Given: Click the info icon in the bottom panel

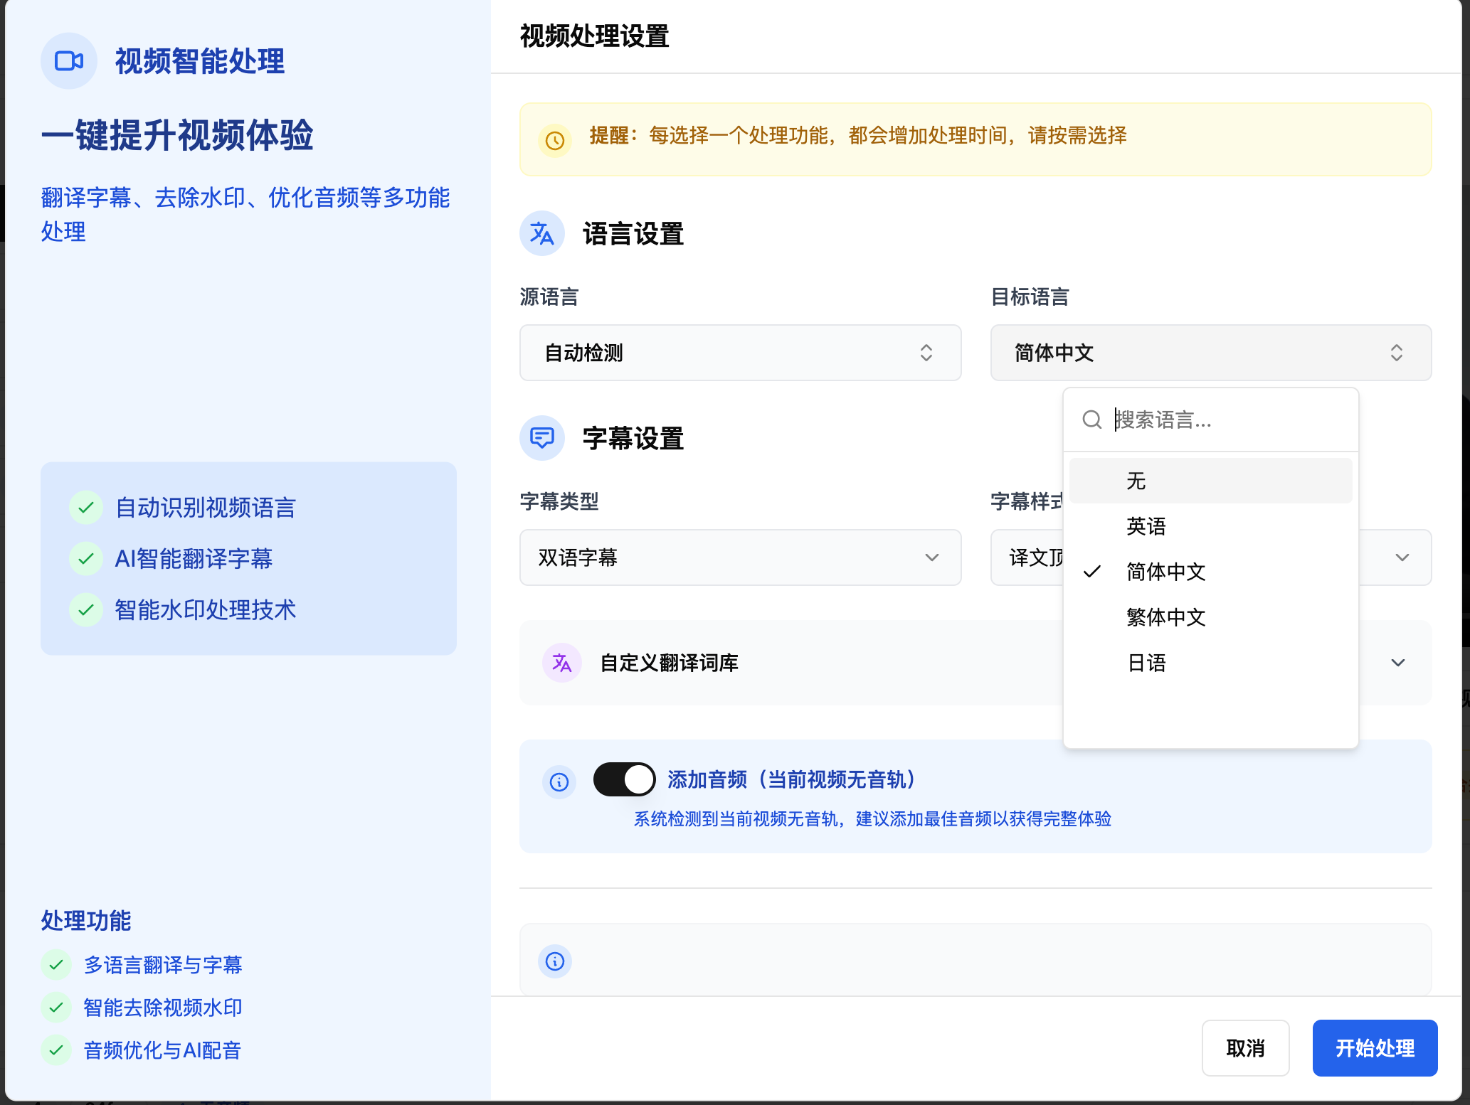Looking at the screenshot, I should tap(555, 961).
